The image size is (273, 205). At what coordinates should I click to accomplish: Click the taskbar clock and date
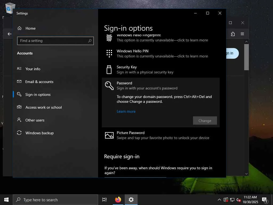click(x=250, y=200)
